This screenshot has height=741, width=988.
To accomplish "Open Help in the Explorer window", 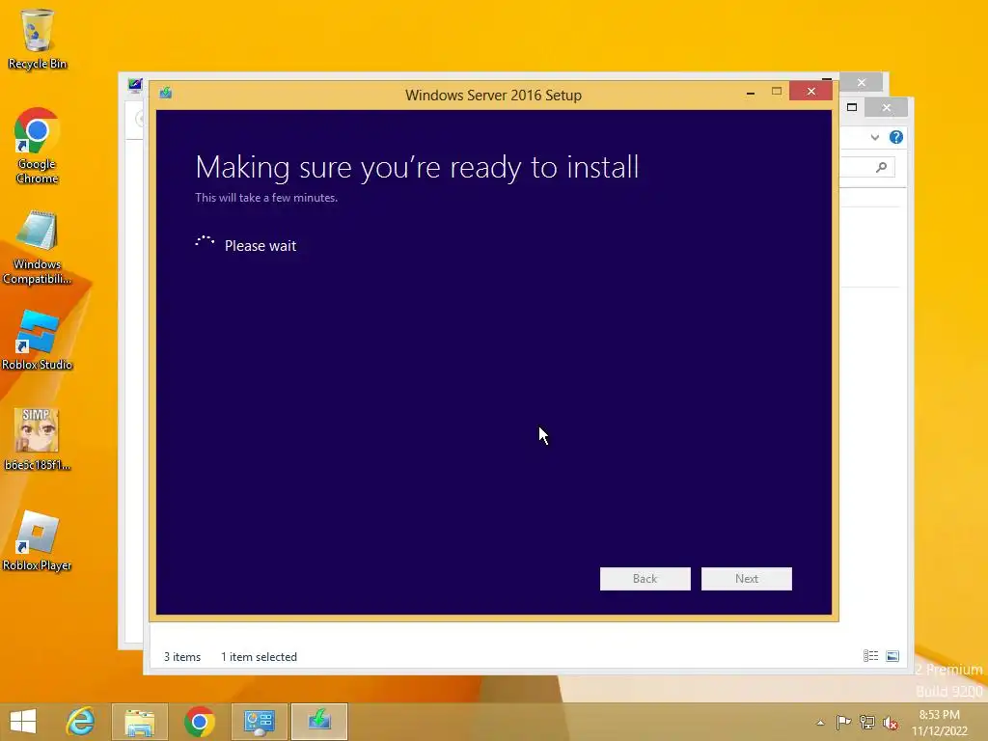I will [896, 137].
